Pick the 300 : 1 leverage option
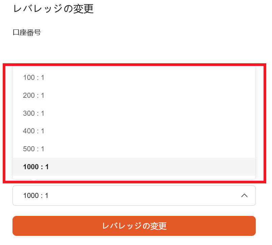Image resolution: width=272 pixels, height=245 pixels. (x=34, y=113)
